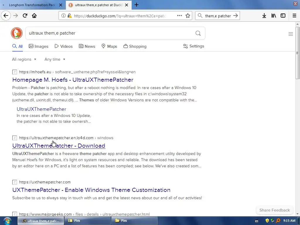The width and height of the screenshot is (300, 225).
Task: Switch to News results
Action: 87,46
